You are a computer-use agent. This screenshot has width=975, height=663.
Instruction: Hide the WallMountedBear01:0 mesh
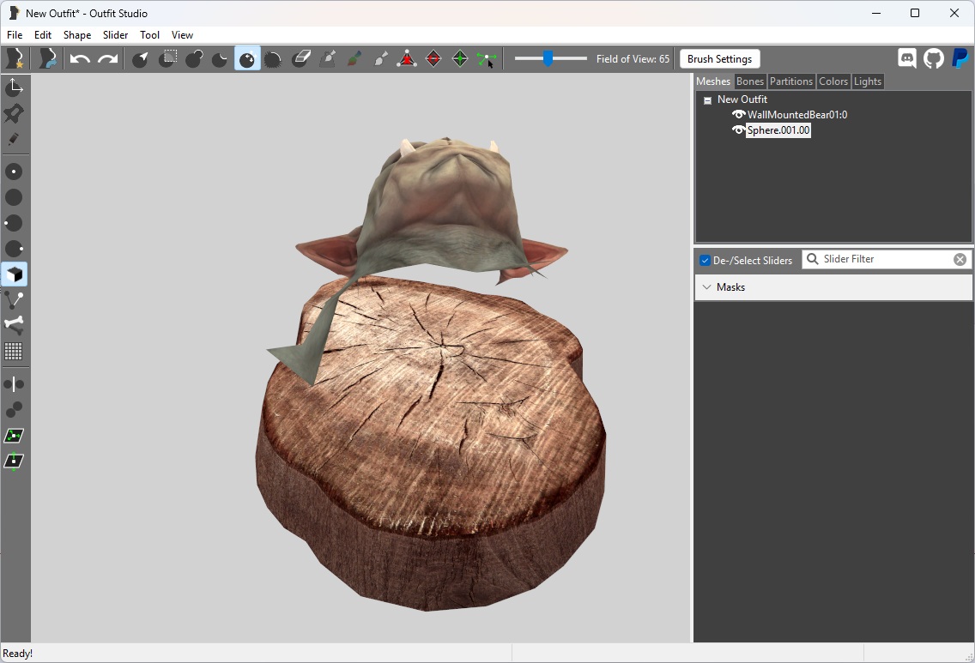point(739,114)
